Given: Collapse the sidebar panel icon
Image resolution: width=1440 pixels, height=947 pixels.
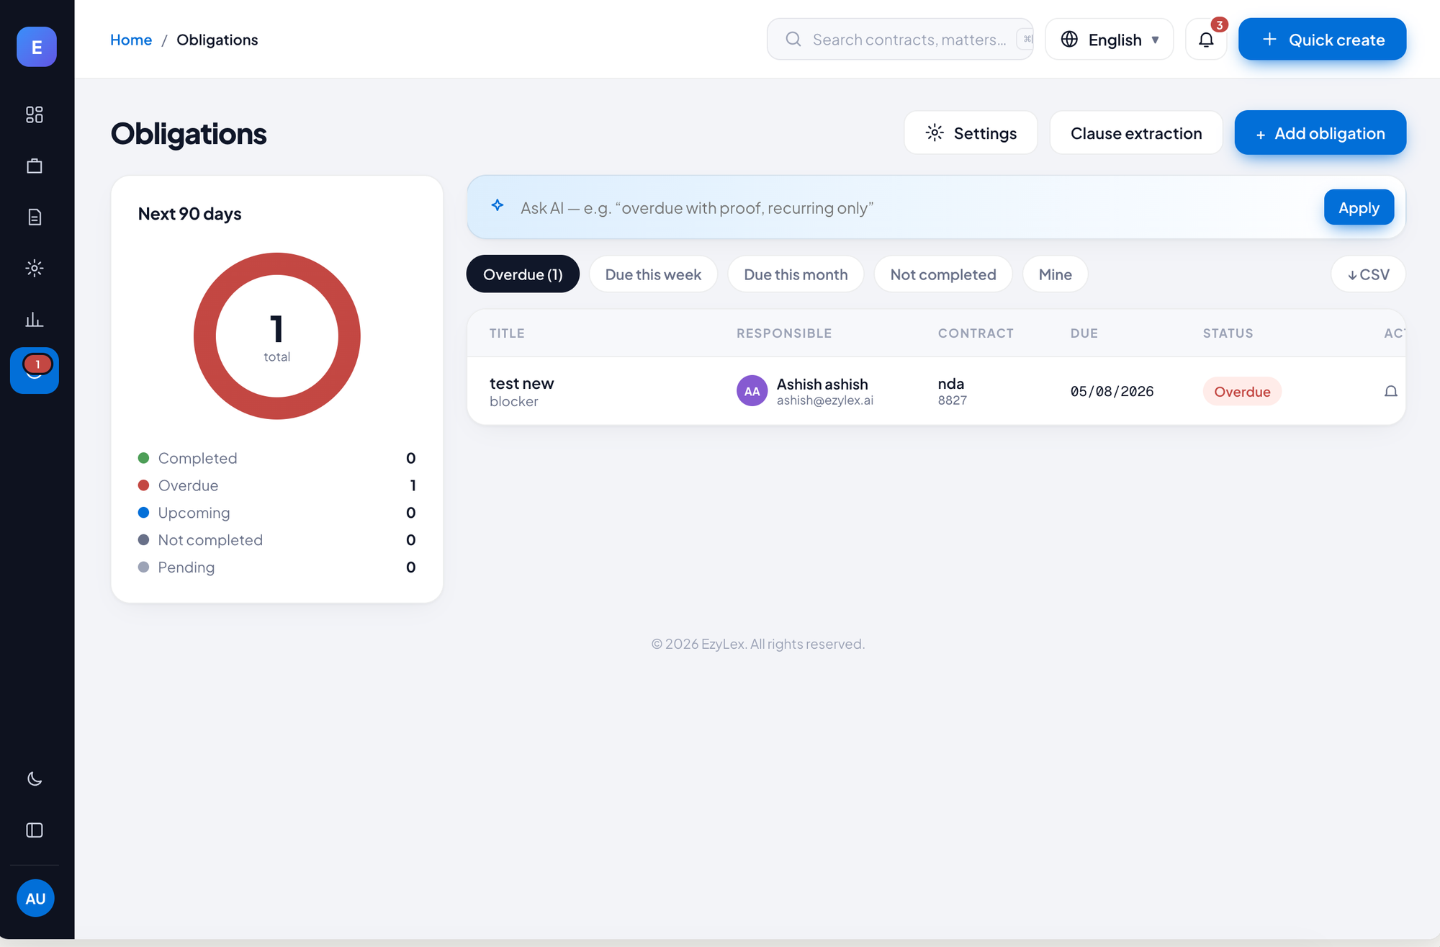Looking at the screenshot, I should click(35, 830).
